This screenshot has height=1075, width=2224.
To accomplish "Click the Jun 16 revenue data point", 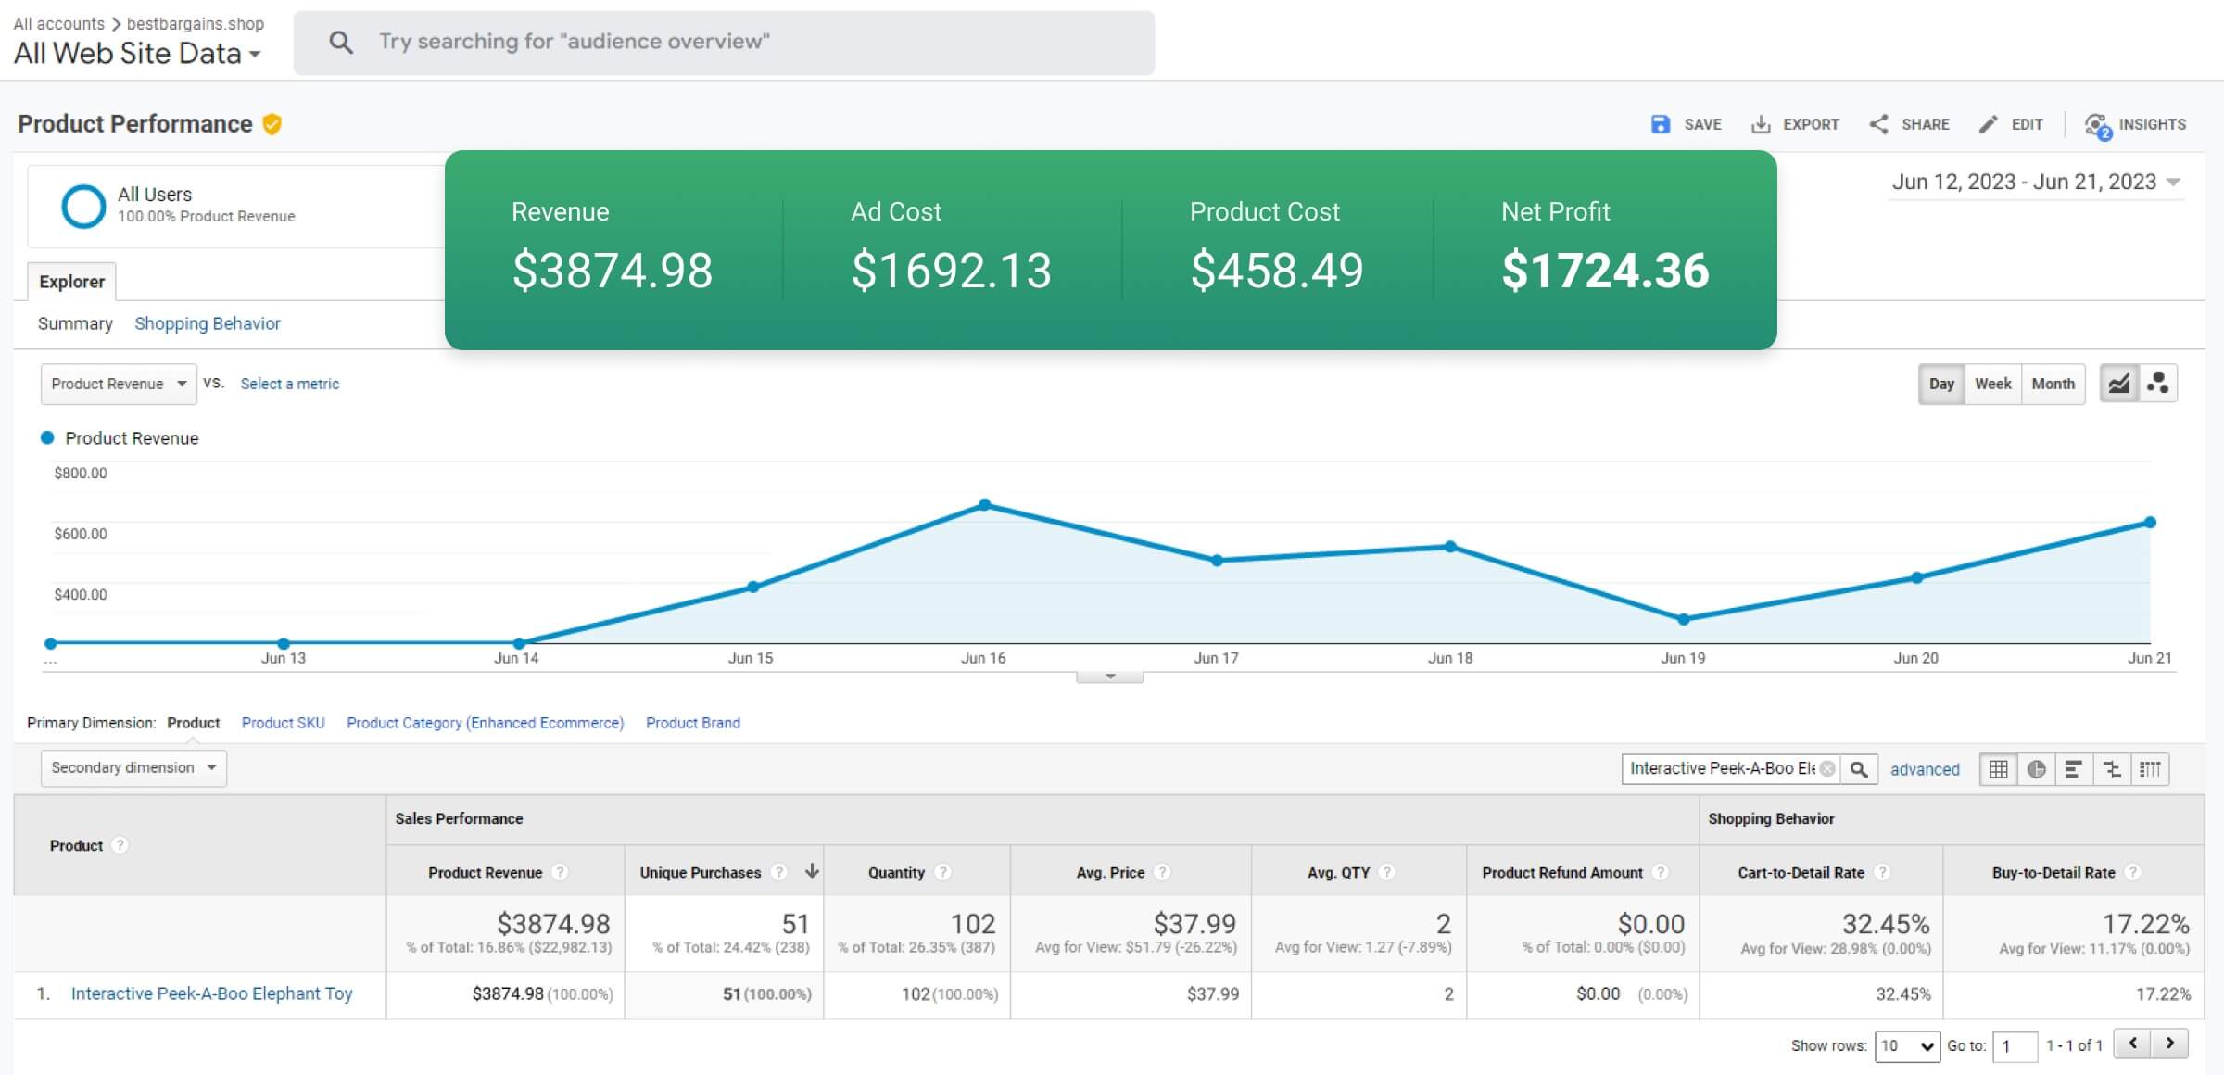I will (x=985, y=505).
